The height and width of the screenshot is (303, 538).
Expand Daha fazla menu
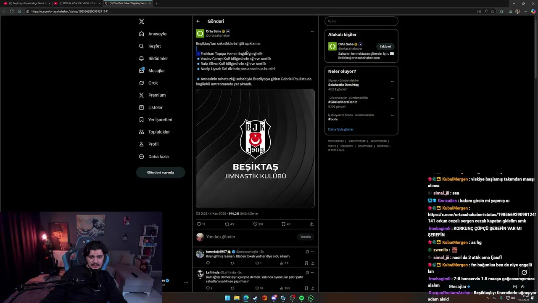click(x=154, y=157)
